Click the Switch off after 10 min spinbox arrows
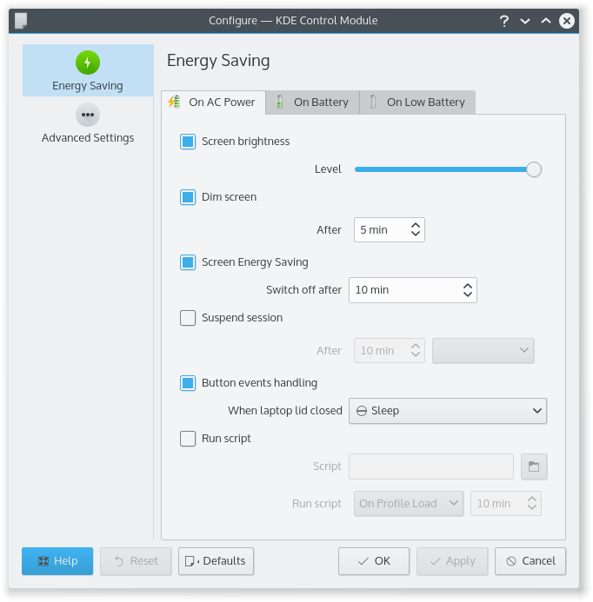Screen dimensions: 593x602 (x=467, y=290)
